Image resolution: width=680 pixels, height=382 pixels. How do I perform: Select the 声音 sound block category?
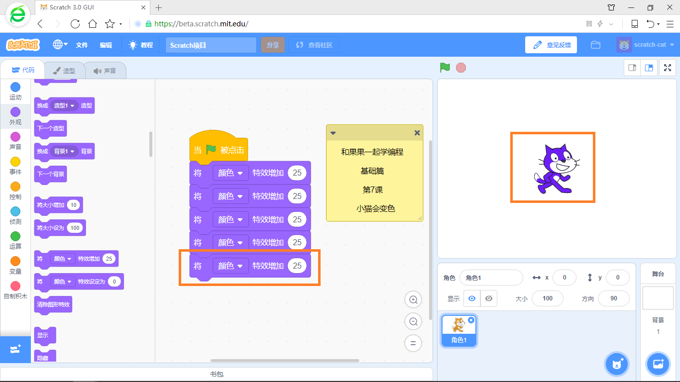coord(15,141)
